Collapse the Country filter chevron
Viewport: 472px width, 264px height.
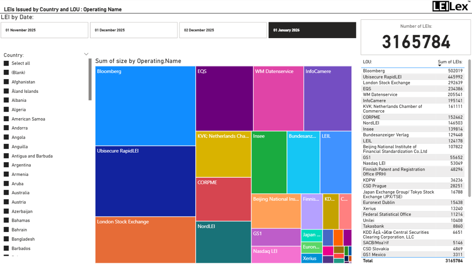86,54
